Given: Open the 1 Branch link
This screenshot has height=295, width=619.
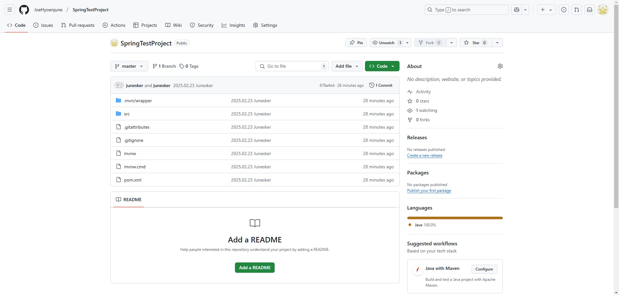Looking at the screenshot, I should coord(164,66).
